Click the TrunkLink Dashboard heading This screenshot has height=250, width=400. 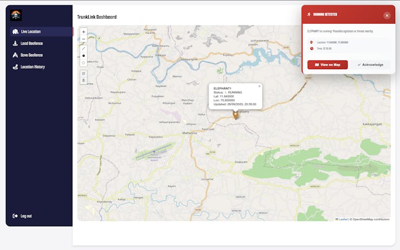(97, 17)
